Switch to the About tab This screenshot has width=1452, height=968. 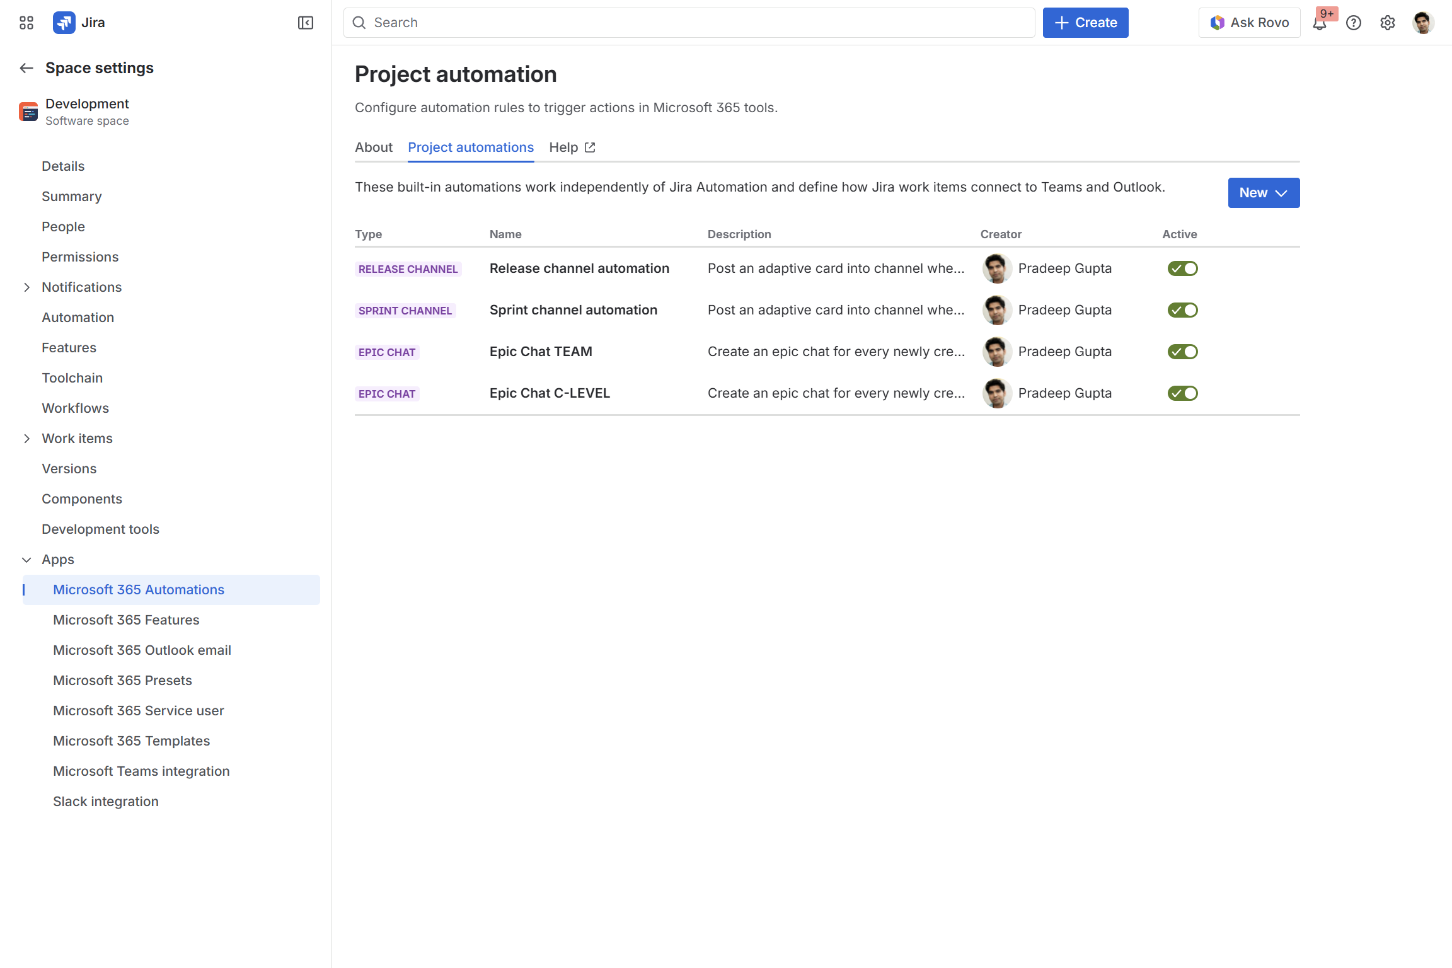(x=374, y=147)
